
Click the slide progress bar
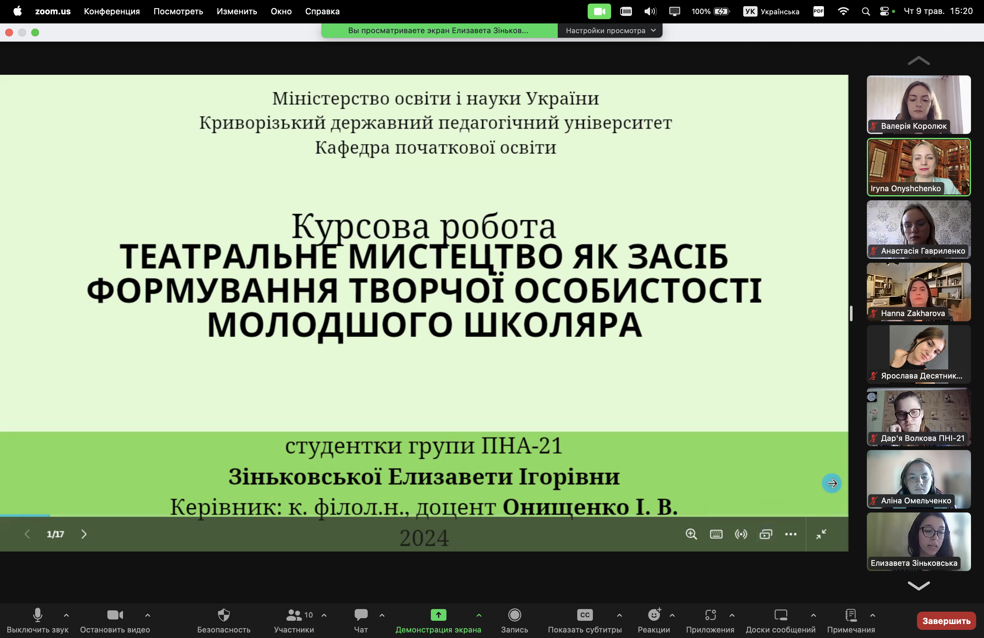[x=424, y=516]
